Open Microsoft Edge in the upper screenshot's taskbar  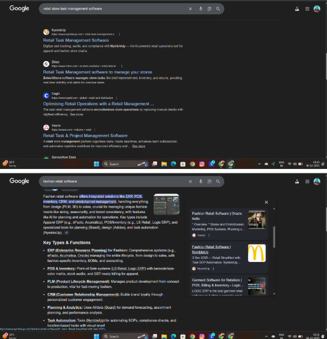click(173, 164)
